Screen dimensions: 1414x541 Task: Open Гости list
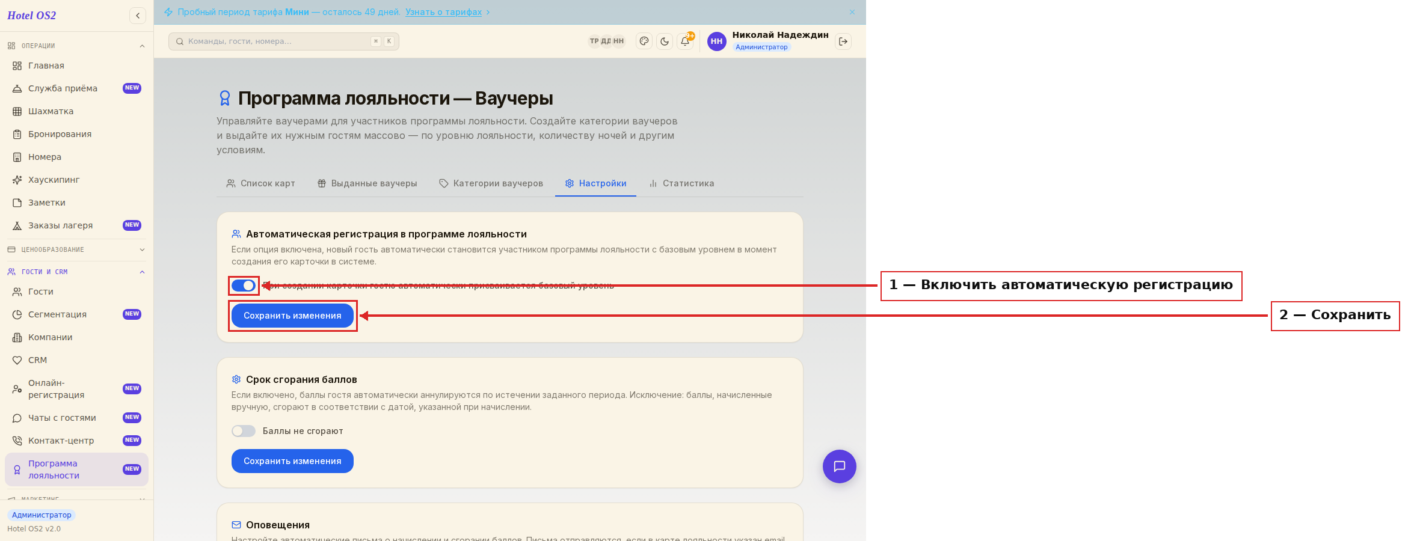pyautogui.click(x=76, y=292)
